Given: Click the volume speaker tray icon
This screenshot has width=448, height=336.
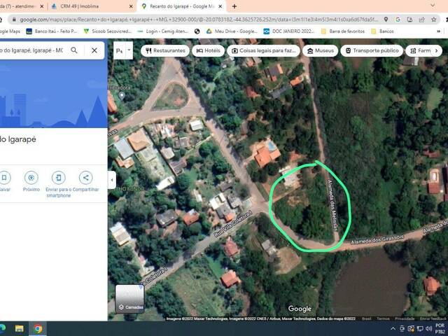Looking at the screenshot, I should tap(428, 329).
